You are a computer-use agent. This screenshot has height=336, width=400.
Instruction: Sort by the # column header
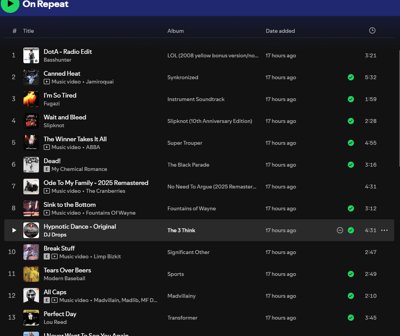tap(14, 31)
